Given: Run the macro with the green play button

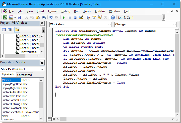Looking at the screenshot, I should point(64,17).
